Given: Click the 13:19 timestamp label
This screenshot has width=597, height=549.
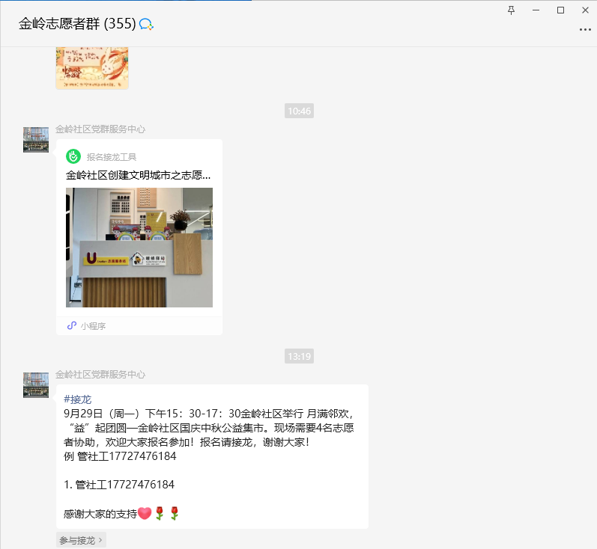Looking at the screenshot, I should coord(300,356).
